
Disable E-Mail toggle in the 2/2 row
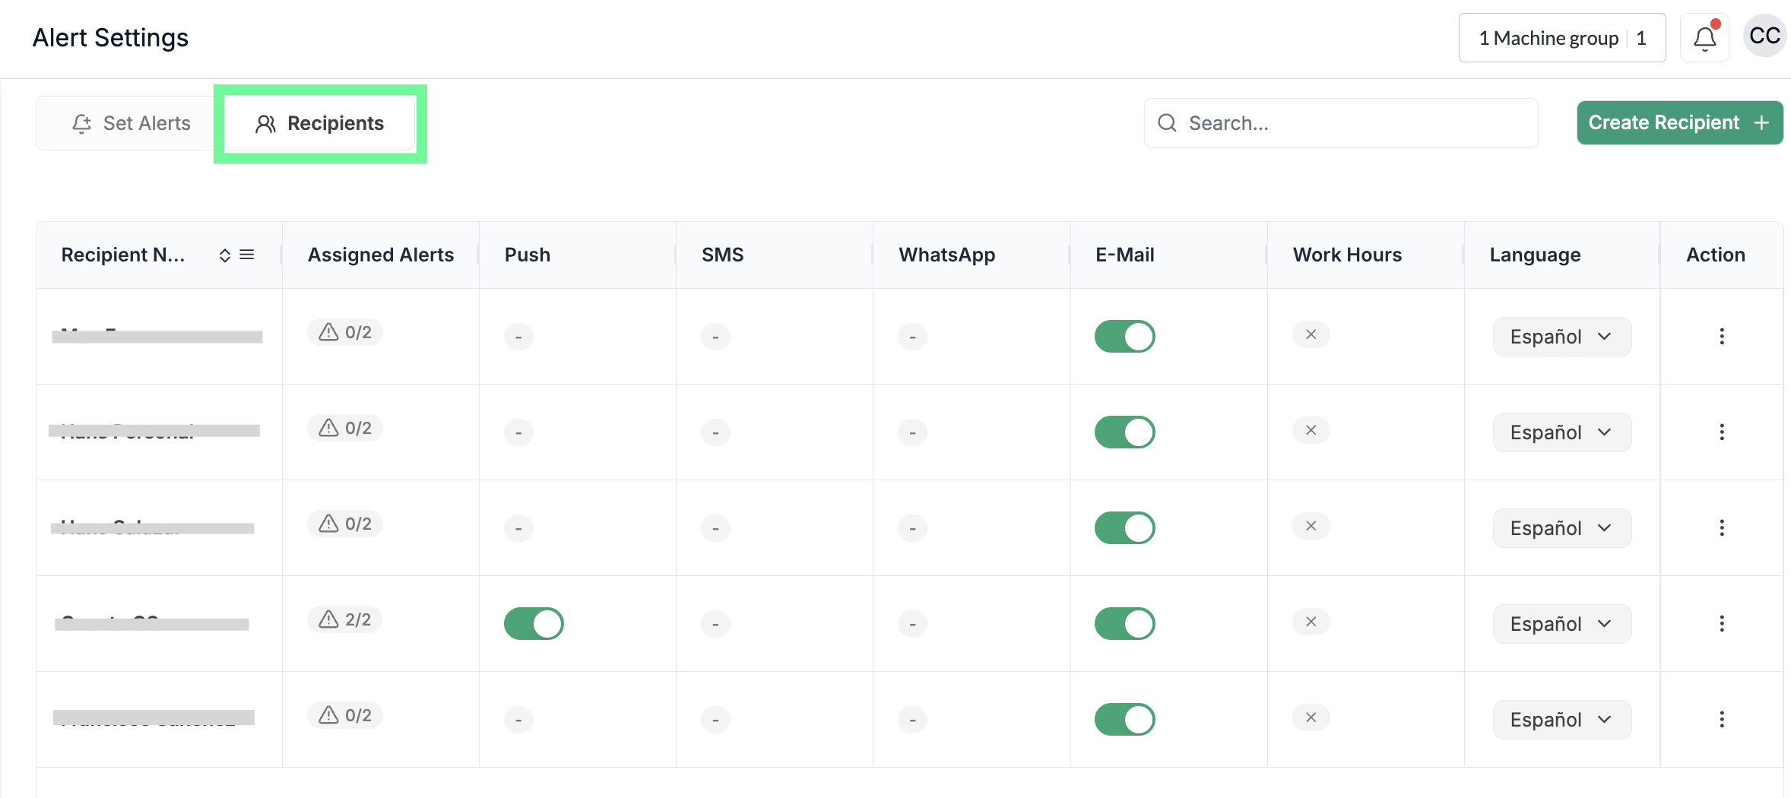coord(1125,623)
